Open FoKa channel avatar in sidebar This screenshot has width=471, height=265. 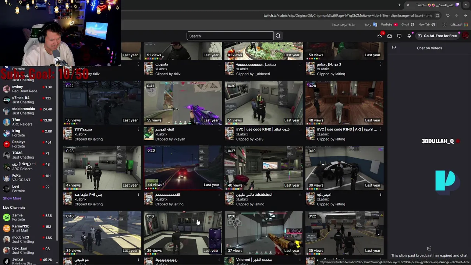click(7, 178)
